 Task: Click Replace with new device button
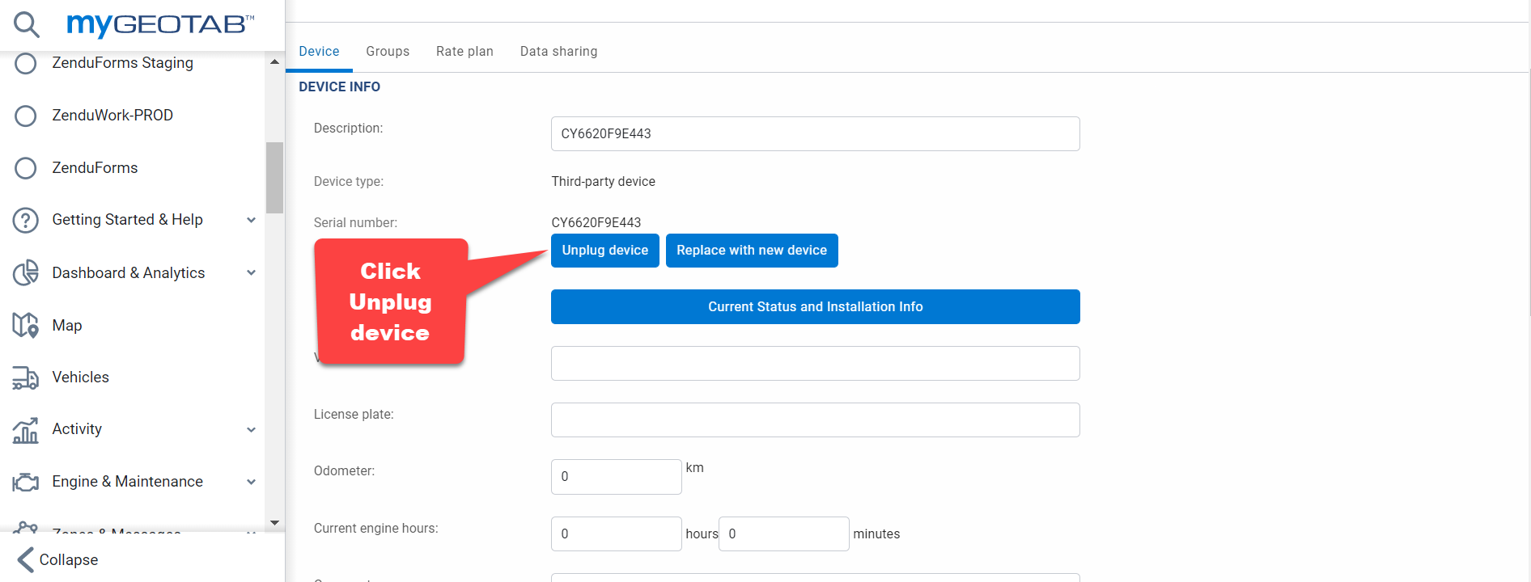[752, 251]
